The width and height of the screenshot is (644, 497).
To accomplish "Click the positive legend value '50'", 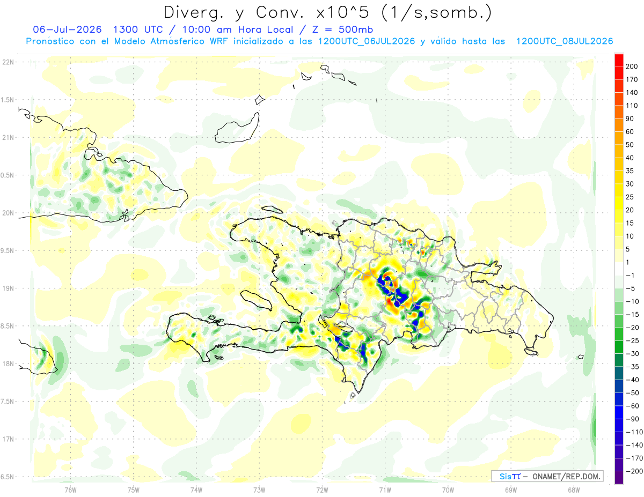I will [x=630, y=145].
